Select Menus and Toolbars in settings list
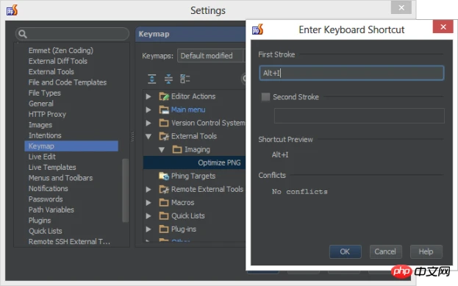The height and width of the screenshot is (286, 458). click(60, 178)
